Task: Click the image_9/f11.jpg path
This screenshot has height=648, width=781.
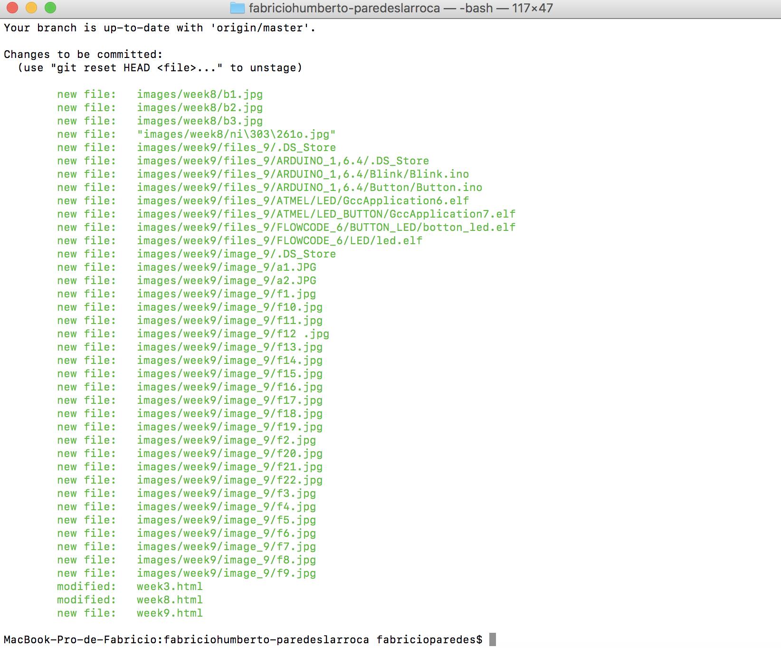Action: point(230,321)
